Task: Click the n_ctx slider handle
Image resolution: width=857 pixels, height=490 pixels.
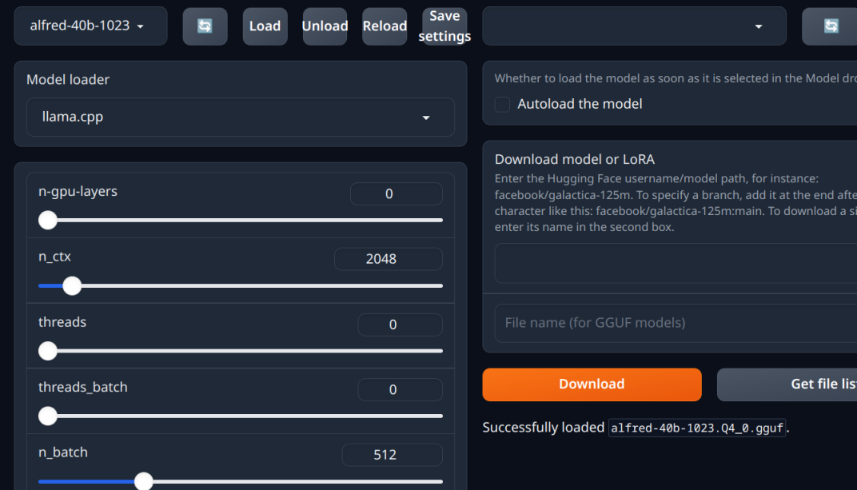Action: click(72, 286)
